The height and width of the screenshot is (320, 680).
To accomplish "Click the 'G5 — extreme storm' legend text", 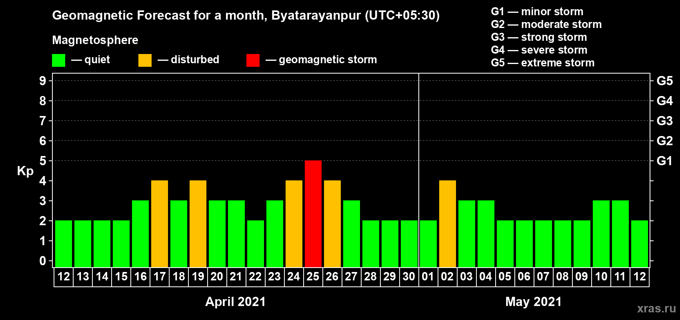I will click(543, 63).
